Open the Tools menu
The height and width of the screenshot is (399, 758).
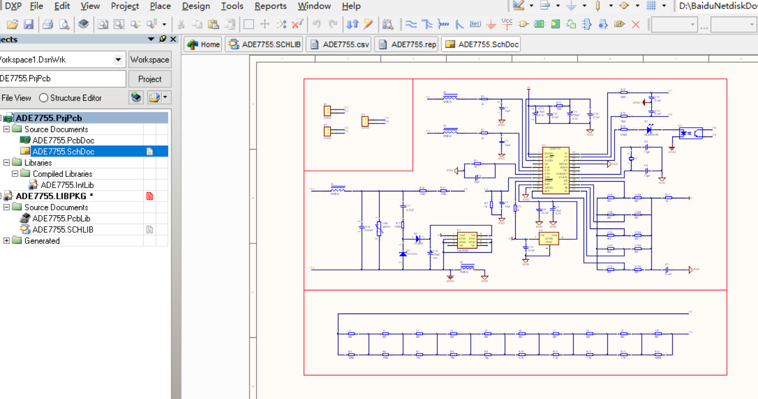232,6
